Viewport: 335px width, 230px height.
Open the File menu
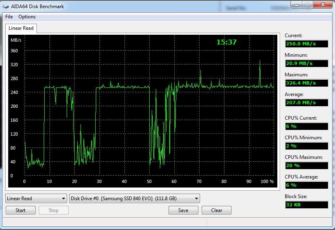(9, 17)
